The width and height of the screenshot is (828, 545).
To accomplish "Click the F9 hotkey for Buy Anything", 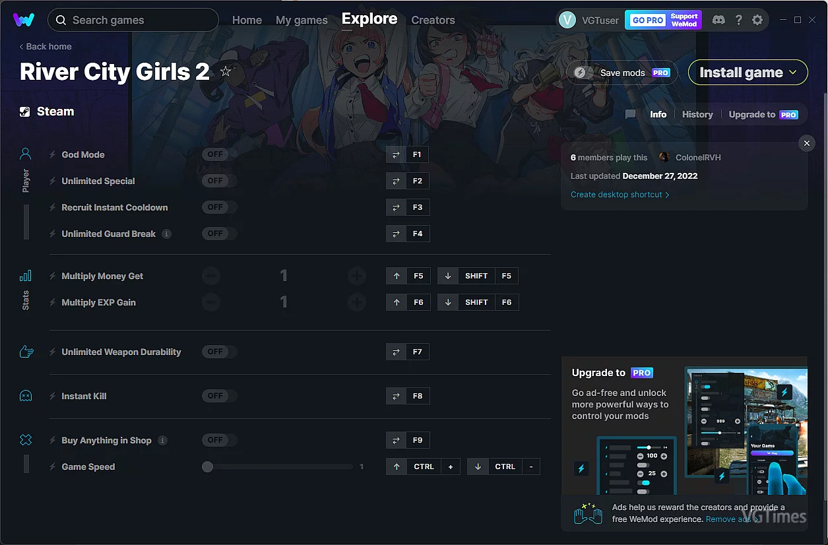I will tap(418, 440).
